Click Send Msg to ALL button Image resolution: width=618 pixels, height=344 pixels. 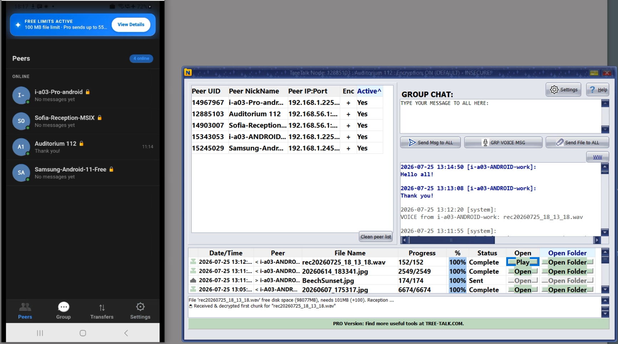(x=430, y=143)
